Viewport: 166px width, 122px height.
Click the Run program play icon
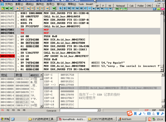pos(18,8)
